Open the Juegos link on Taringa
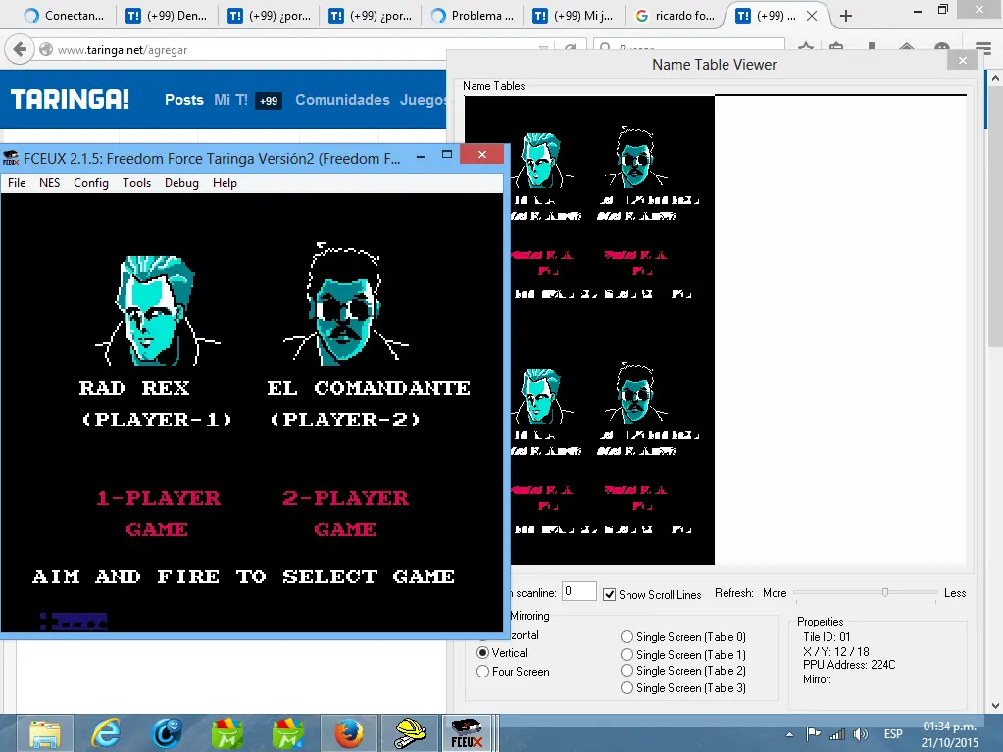The image size is (1003, 752). point(423,100)
